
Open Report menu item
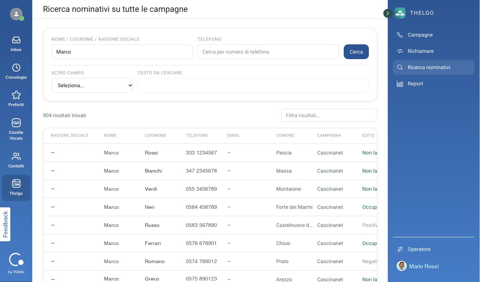point(433,84)
